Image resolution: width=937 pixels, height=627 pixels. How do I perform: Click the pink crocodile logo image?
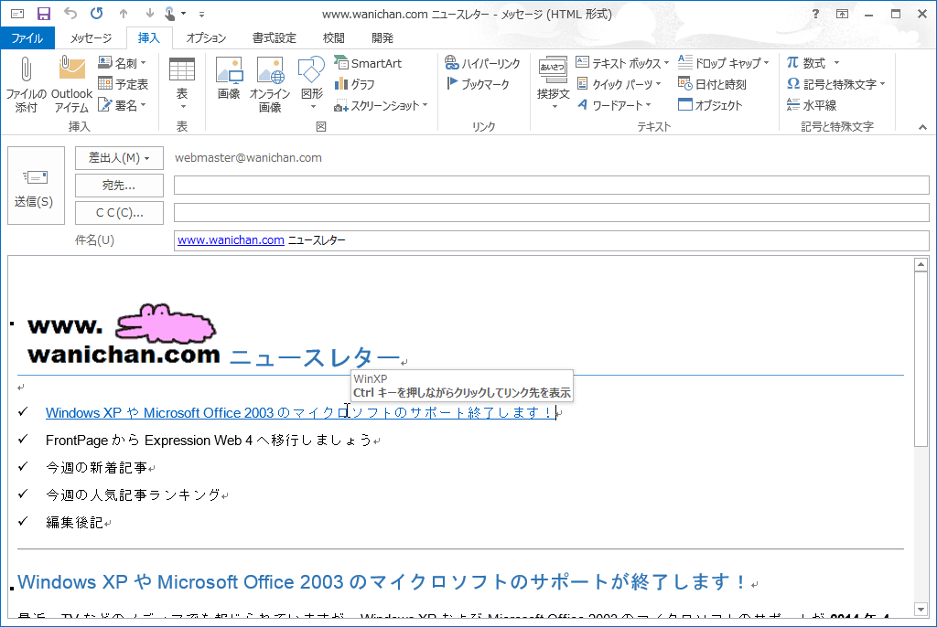pyautogui.click(x=166, y=324)
